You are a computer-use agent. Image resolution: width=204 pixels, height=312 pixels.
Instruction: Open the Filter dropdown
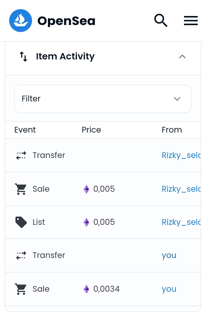pos(103,99)
